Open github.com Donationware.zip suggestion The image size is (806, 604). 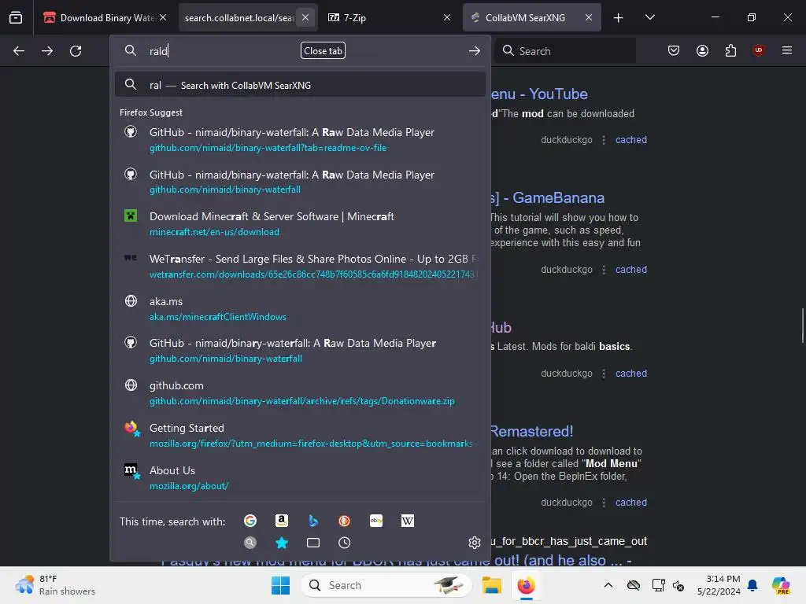(300, 393)
